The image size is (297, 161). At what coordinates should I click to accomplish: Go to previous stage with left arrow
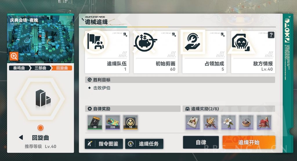(x=21, y=137)
